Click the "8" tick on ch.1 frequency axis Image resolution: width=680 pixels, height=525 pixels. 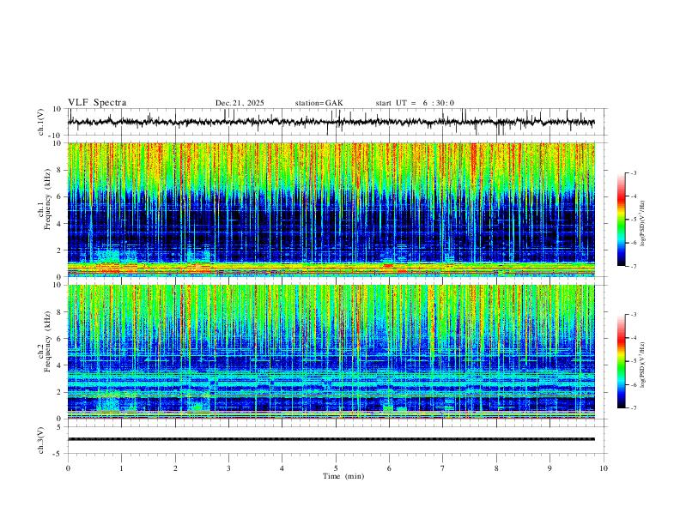[x=59, y=170]
